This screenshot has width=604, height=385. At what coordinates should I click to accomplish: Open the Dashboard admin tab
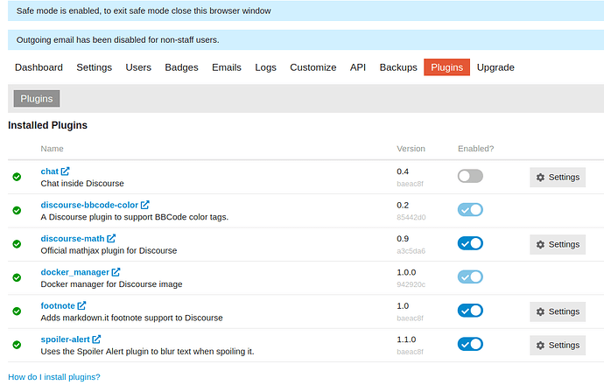tap(39, 67)
